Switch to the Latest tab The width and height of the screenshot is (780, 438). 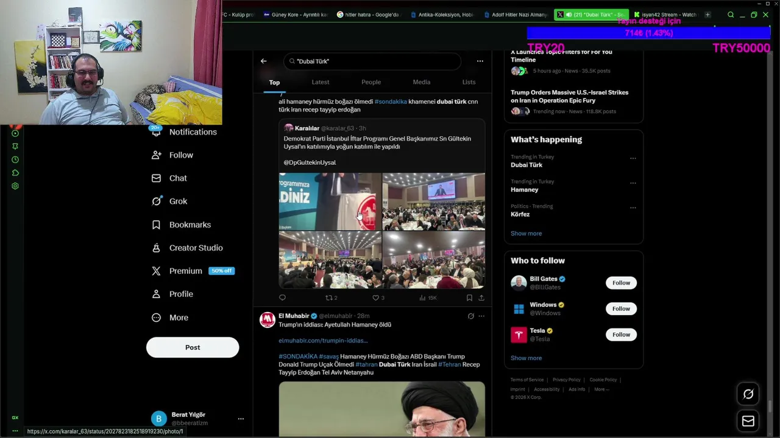[321, 82]
